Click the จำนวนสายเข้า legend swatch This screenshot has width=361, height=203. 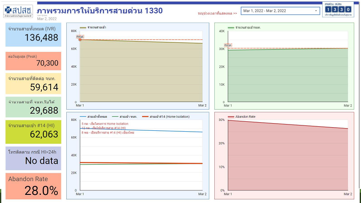coord(83,28)
